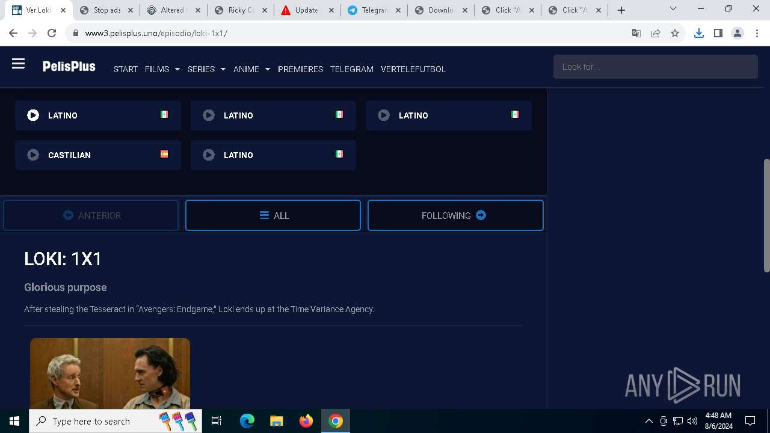
Task: Click the list icon on ALL
Action: [264, 215]
